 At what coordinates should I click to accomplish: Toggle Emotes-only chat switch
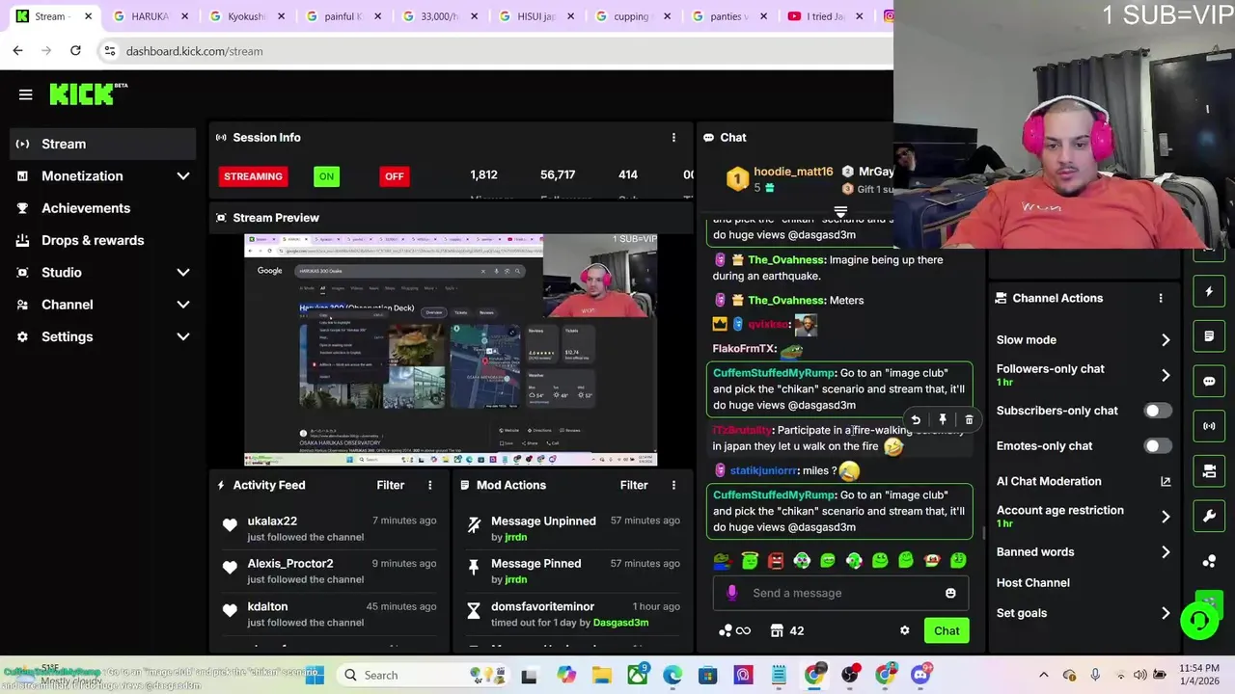tap(1157, 446)
